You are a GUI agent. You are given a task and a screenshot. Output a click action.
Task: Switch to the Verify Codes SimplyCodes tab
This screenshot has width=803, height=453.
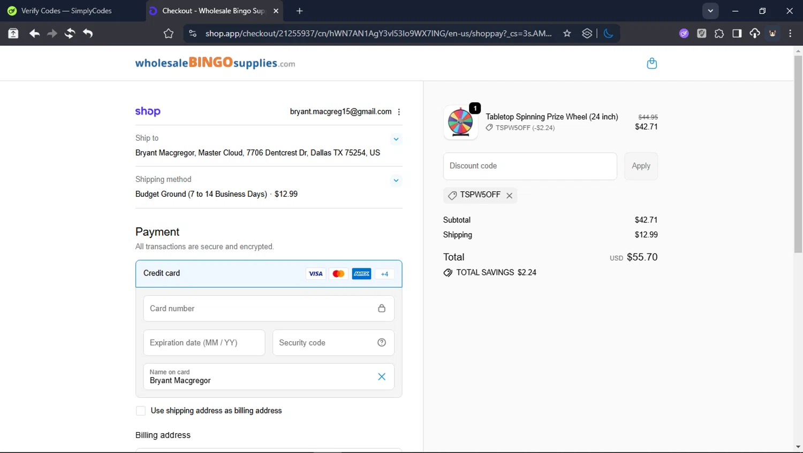pyautogui.click(x=73, y=11)
